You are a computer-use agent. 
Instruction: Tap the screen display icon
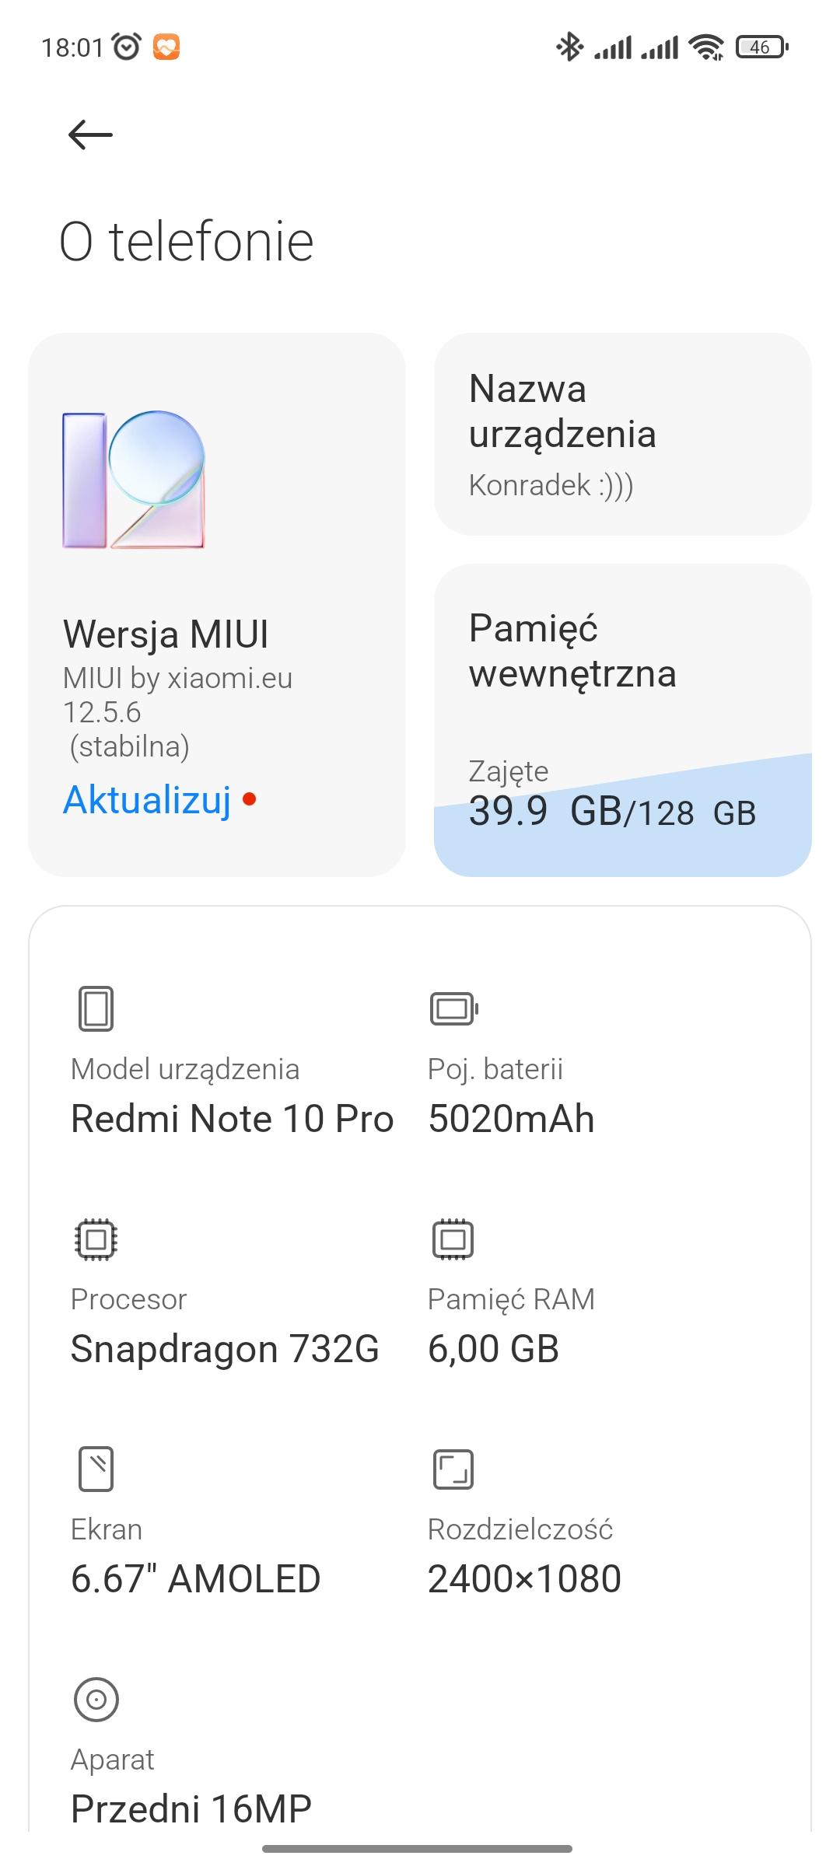click(96, 1469)
